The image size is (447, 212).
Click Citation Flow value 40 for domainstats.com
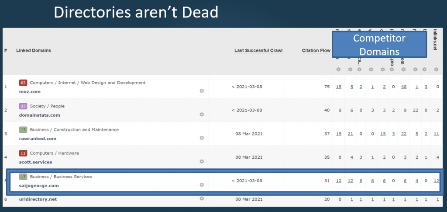pos(327,110)
